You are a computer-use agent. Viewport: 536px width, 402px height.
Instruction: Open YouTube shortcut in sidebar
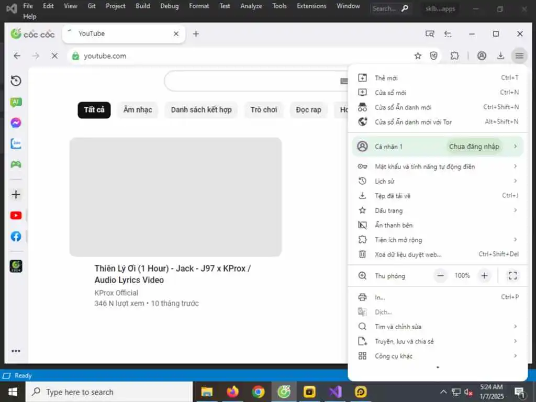(x=16, y=215)
